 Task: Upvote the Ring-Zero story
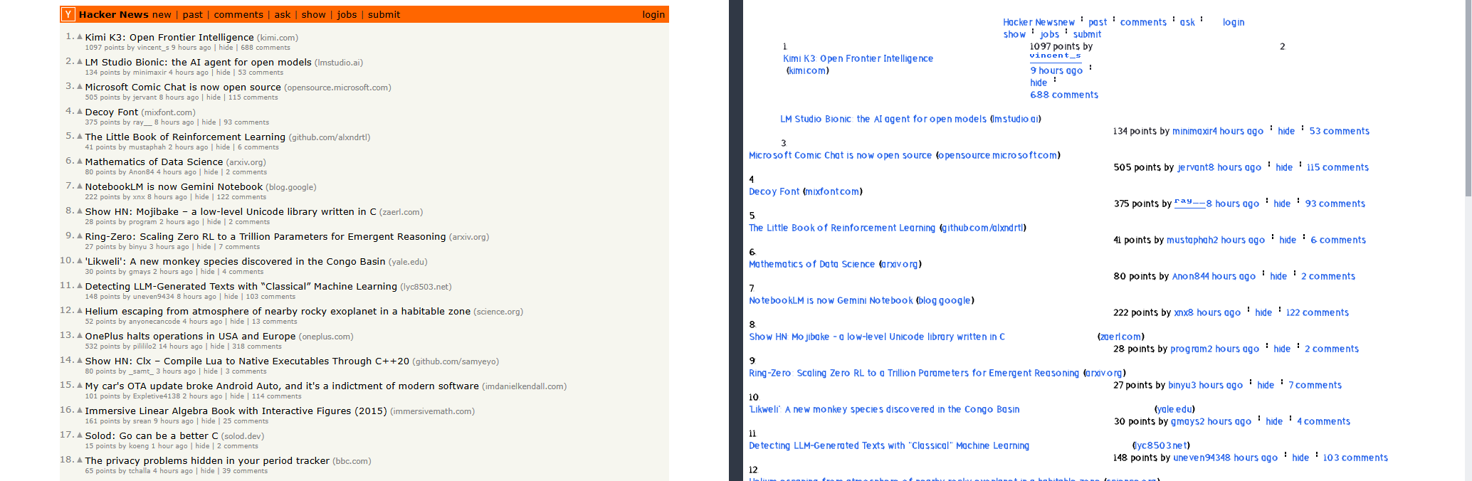coord(80,236)
